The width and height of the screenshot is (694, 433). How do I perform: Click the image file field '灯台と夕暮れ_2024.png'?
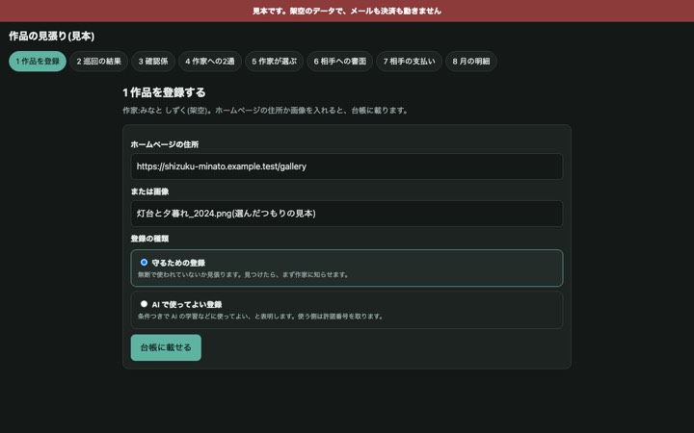347,214
